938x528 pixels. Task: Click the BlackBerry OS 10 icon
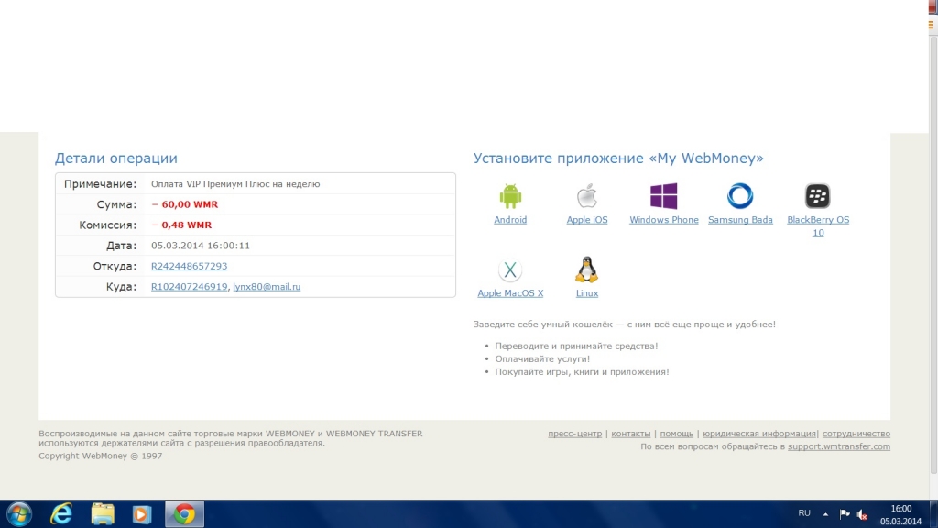pyautogui.click(x=818, y=196)
